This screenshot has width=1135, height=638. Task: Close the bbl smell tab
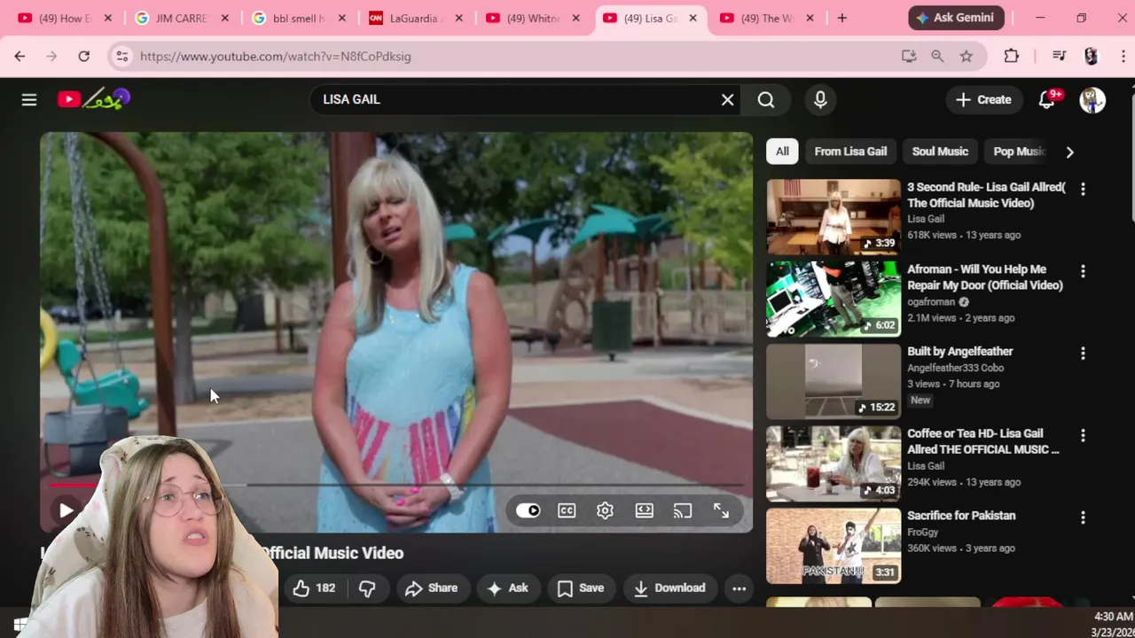pos(341,18)
